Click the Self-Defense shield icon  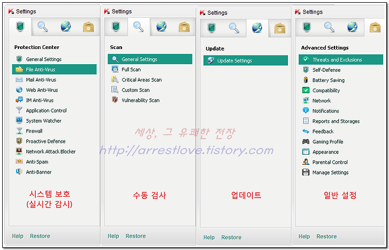tap(306, 70)
